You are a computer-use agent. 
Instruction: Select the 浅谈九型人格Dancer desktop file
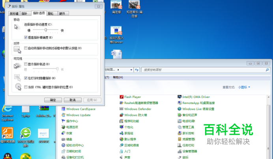click(116, 35)
